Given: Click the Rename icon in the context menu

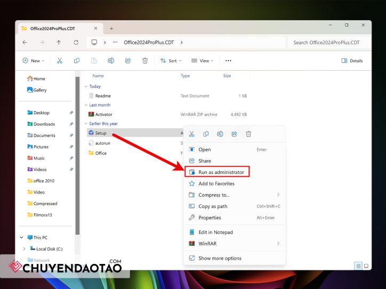Looking at the screenshot, I should (220, 134).
